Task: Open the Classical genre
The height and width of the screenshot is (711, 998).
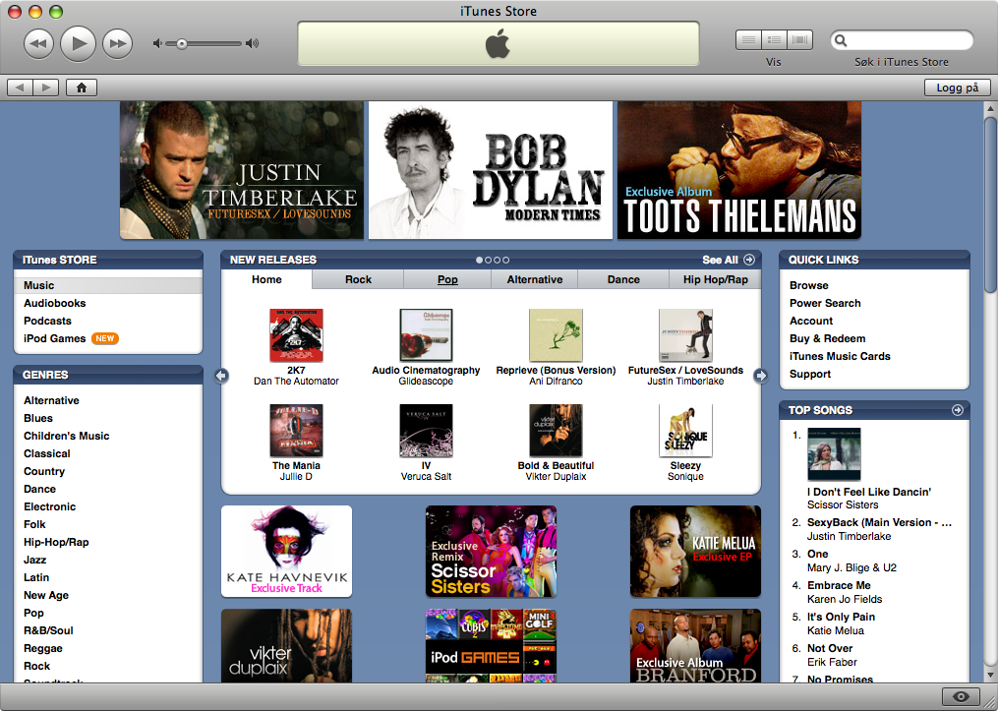Action: tap(47, 454)
